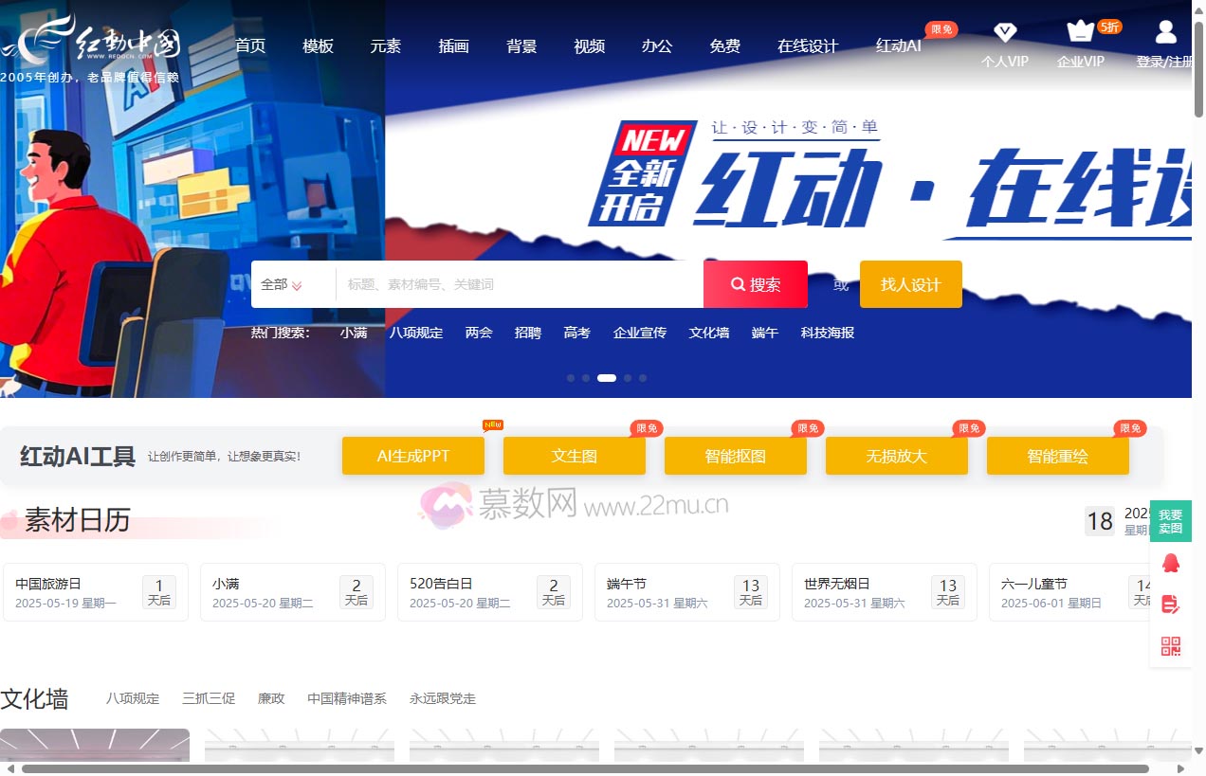This screenshot has height=776, width=1206.
Task: Select the first carousel indicator dot
Action: (570, 377)
